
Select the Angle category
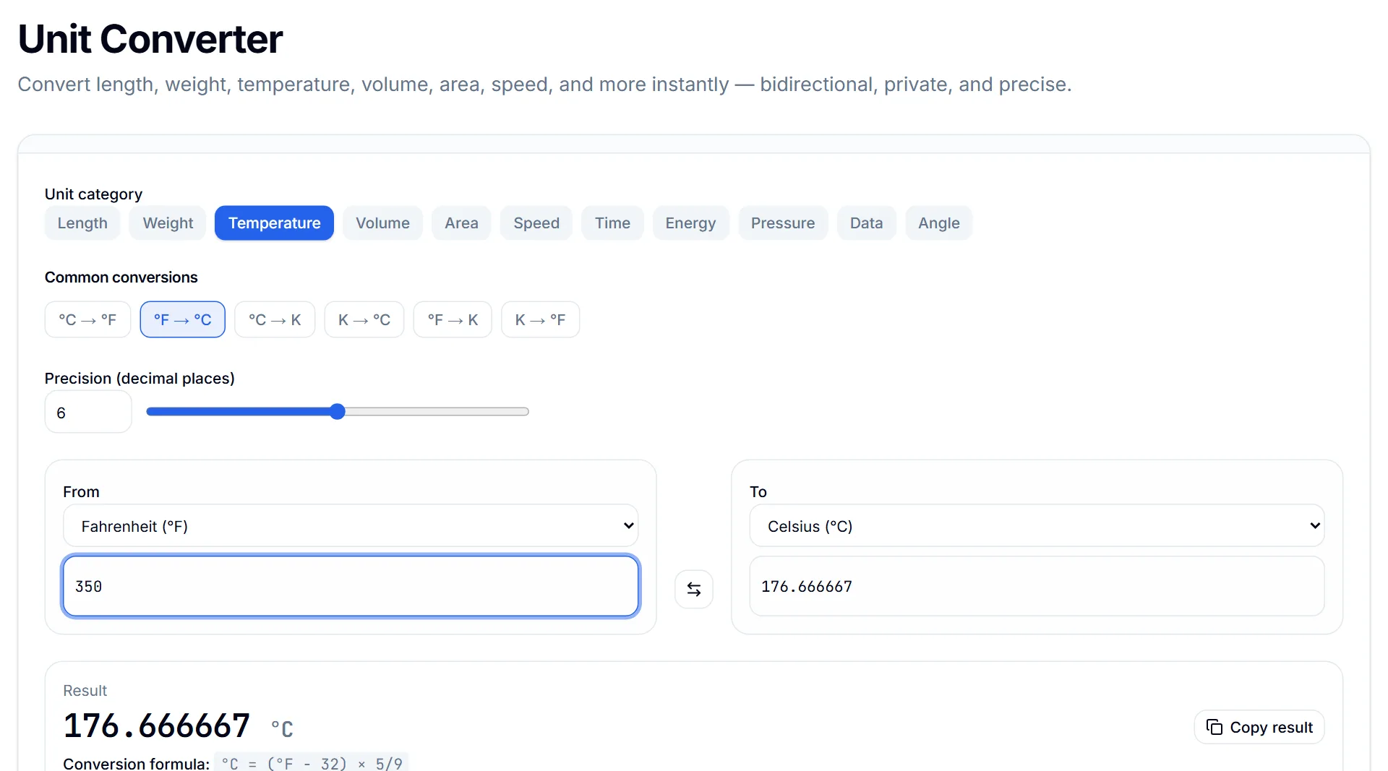[x=938, y=223]
